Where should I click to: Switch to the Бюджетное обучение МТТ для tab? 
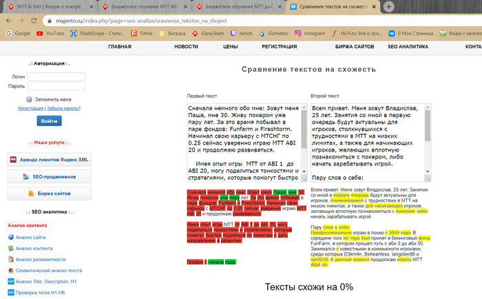point(238,6)
